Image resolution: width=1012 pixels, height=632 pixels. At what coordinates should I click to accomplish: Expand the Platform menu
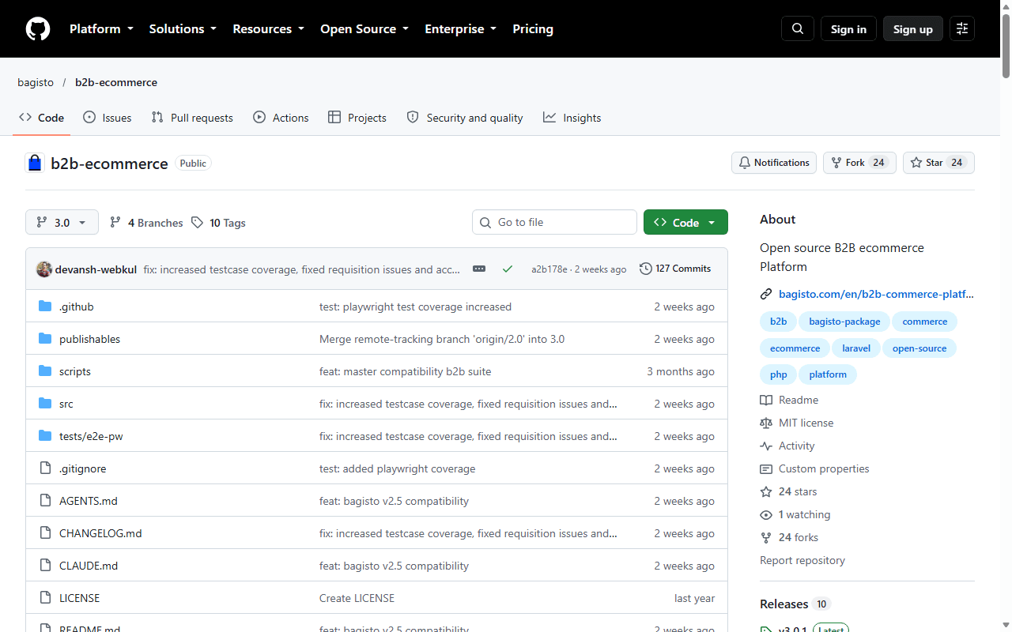(x=101, y=29)
